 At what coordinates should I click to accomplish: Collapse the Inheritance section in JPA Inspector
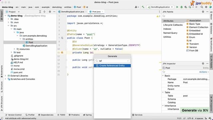163,106
